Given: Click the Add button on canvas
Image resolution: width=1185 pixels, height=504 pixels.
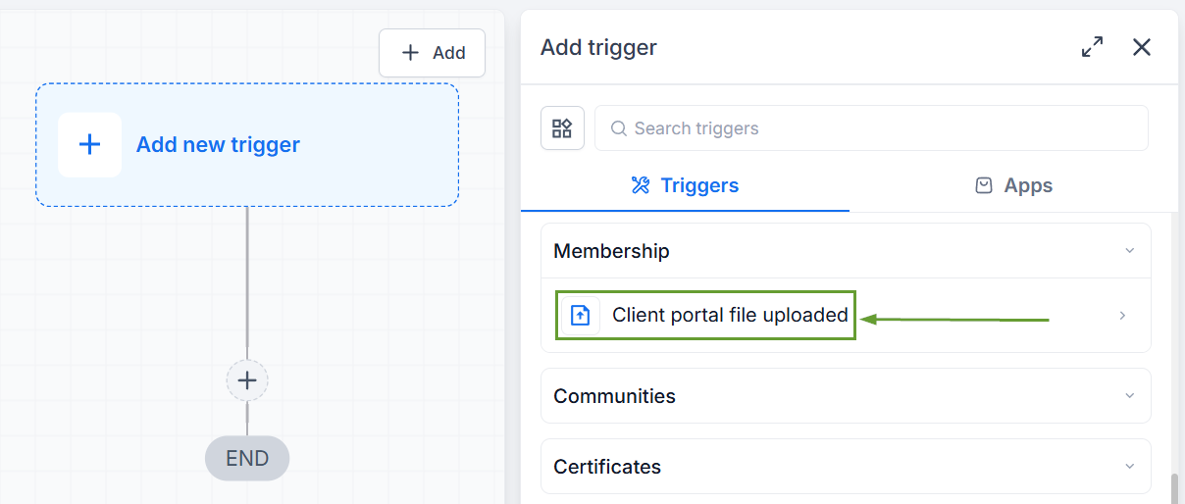Looking at the screenshot, I should point(432,53).
